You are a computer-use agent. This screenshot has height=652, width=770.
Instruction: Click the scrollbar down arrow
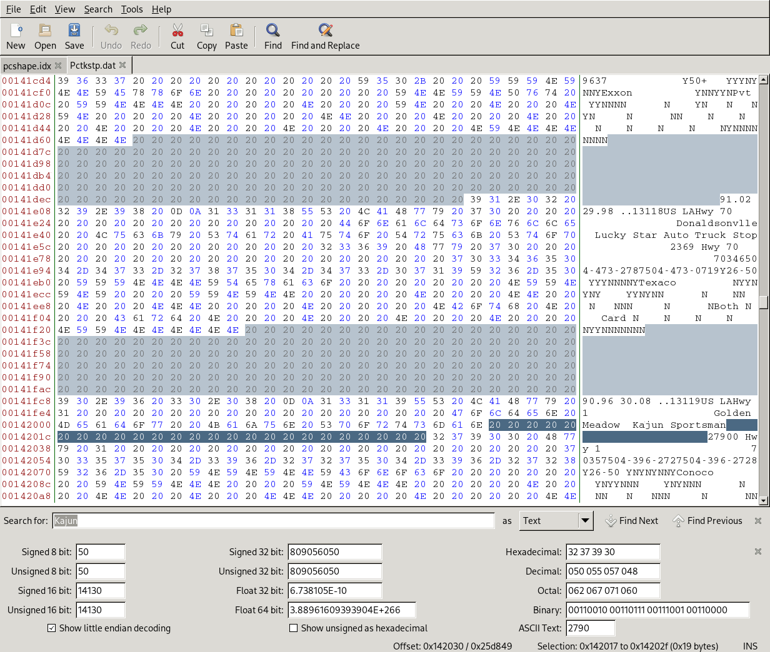click(763, 500)
